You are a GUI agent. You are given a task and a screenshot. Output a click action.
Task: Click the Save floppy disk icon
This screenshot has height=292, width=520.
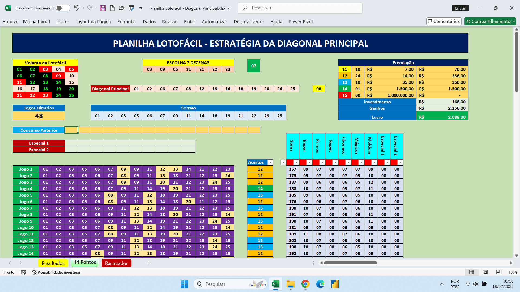coord(103,8)
